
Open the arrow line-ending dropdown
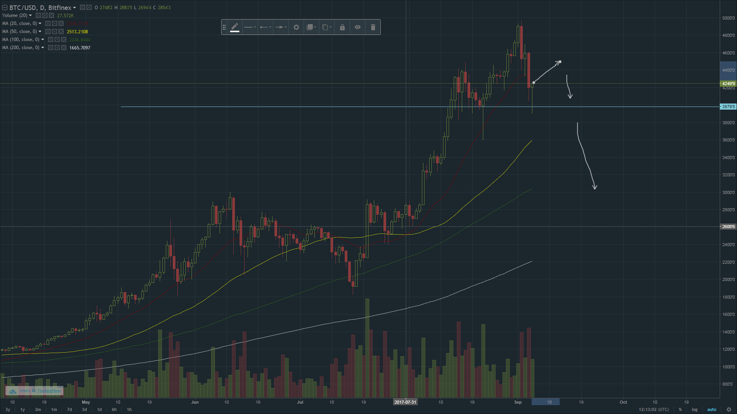281,27
